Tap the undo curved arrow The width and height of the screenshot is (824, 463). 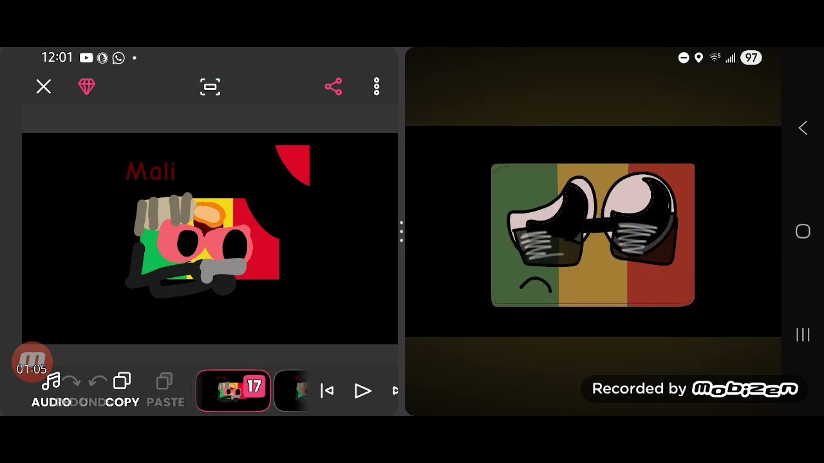[x=97, y=382]
